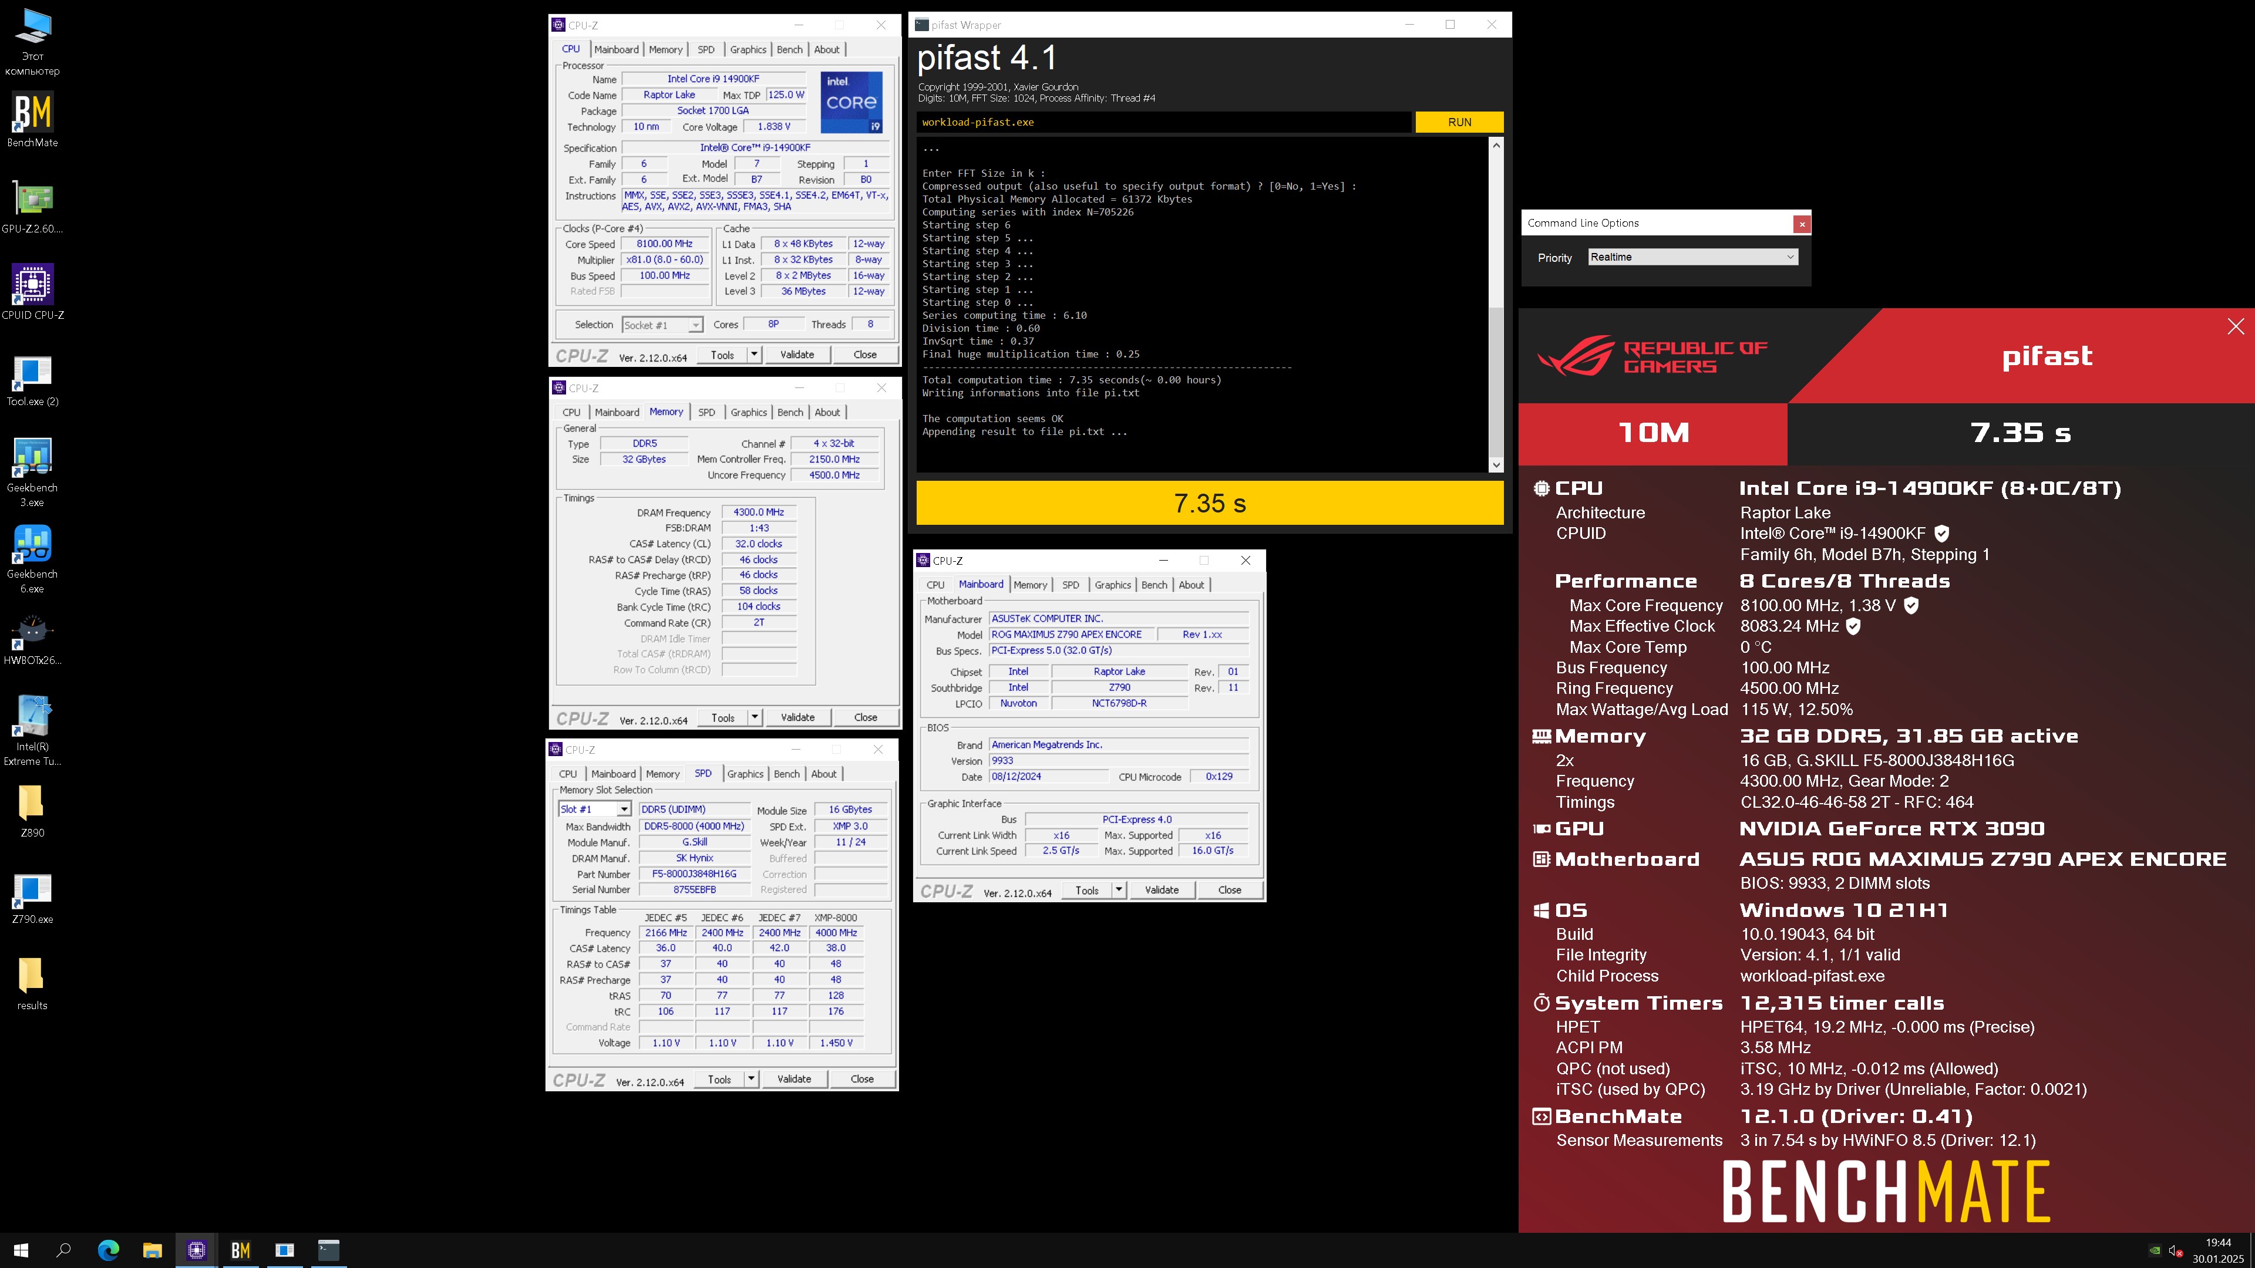Switch to SPD tab in Memory window
This screenshot has height=1268, width=2255.
pos(706,412)
